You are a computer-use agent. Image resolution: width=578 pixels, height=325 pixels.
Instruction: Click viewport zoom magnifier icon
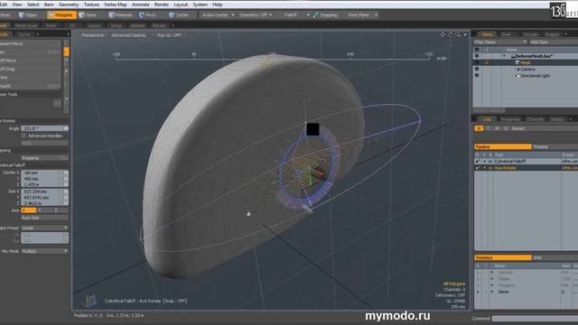point(458,34)
